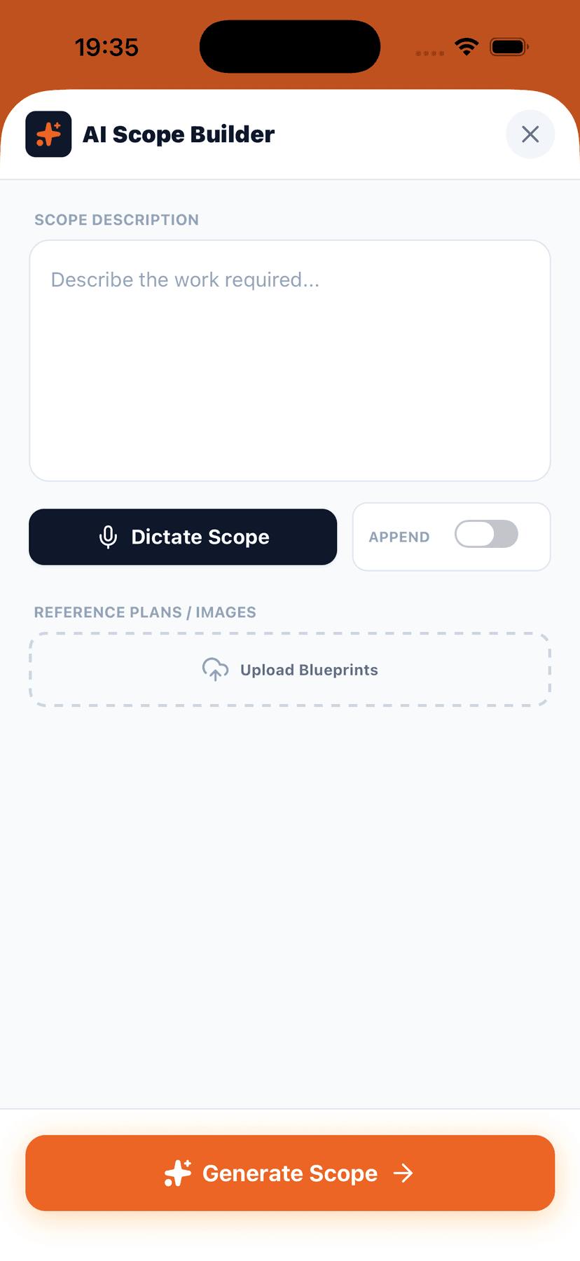Open the Upload Blueprints file picker
This screenshot has height=1261, width=580.
coord(290,670)
